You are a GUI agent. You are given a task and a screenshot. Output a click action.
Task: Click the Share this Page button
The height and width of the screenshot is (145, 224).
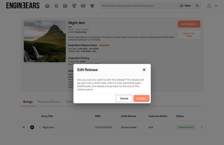[x=189, y=35]
